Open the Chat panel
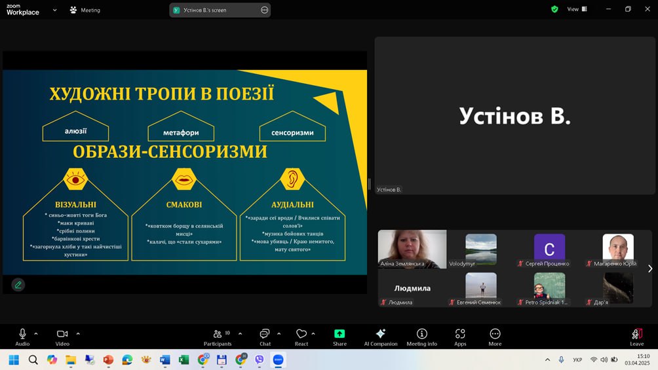Viewport: 658px width, 370px height. pyautogui.click(x=265, y=334)
